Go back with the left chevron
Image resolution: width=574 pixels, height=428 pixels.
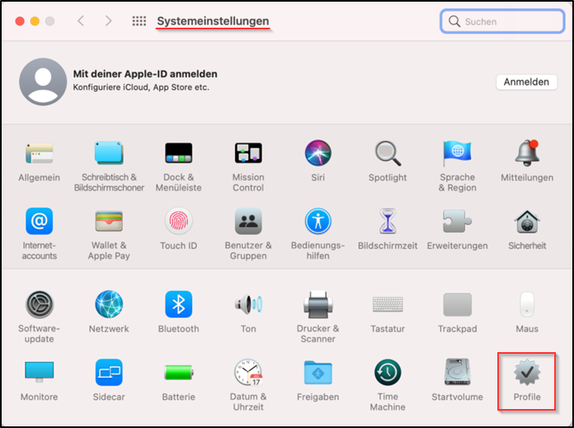pos(81,21)
